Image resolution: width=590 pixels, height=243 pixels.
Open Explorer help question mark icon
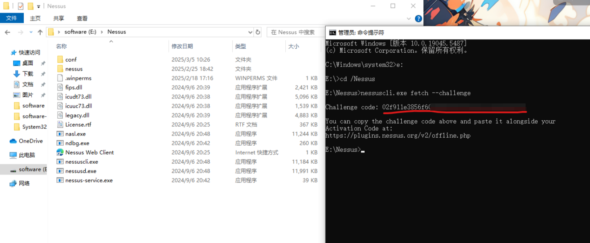click(418, 19)
